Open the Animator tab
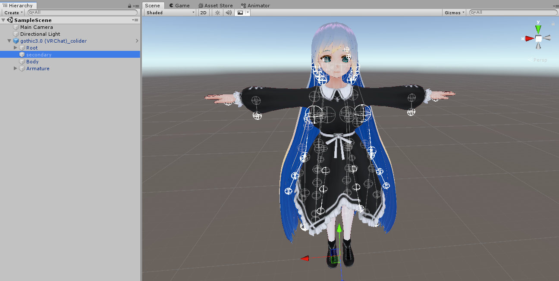The height and width of the screenshot is (281, 559). tap(256, 6)
